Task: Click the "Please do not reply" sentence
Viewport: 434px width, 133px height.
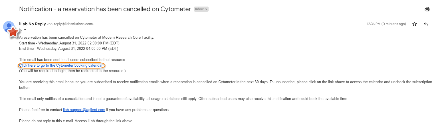Action: click(76, 121)
